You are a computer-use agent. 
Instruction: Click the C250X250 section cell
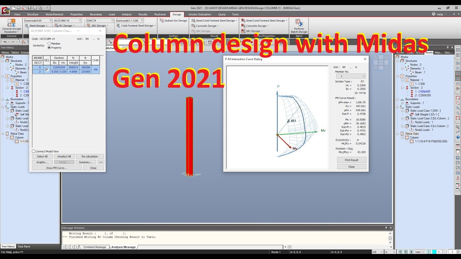[x=59, y=67]
